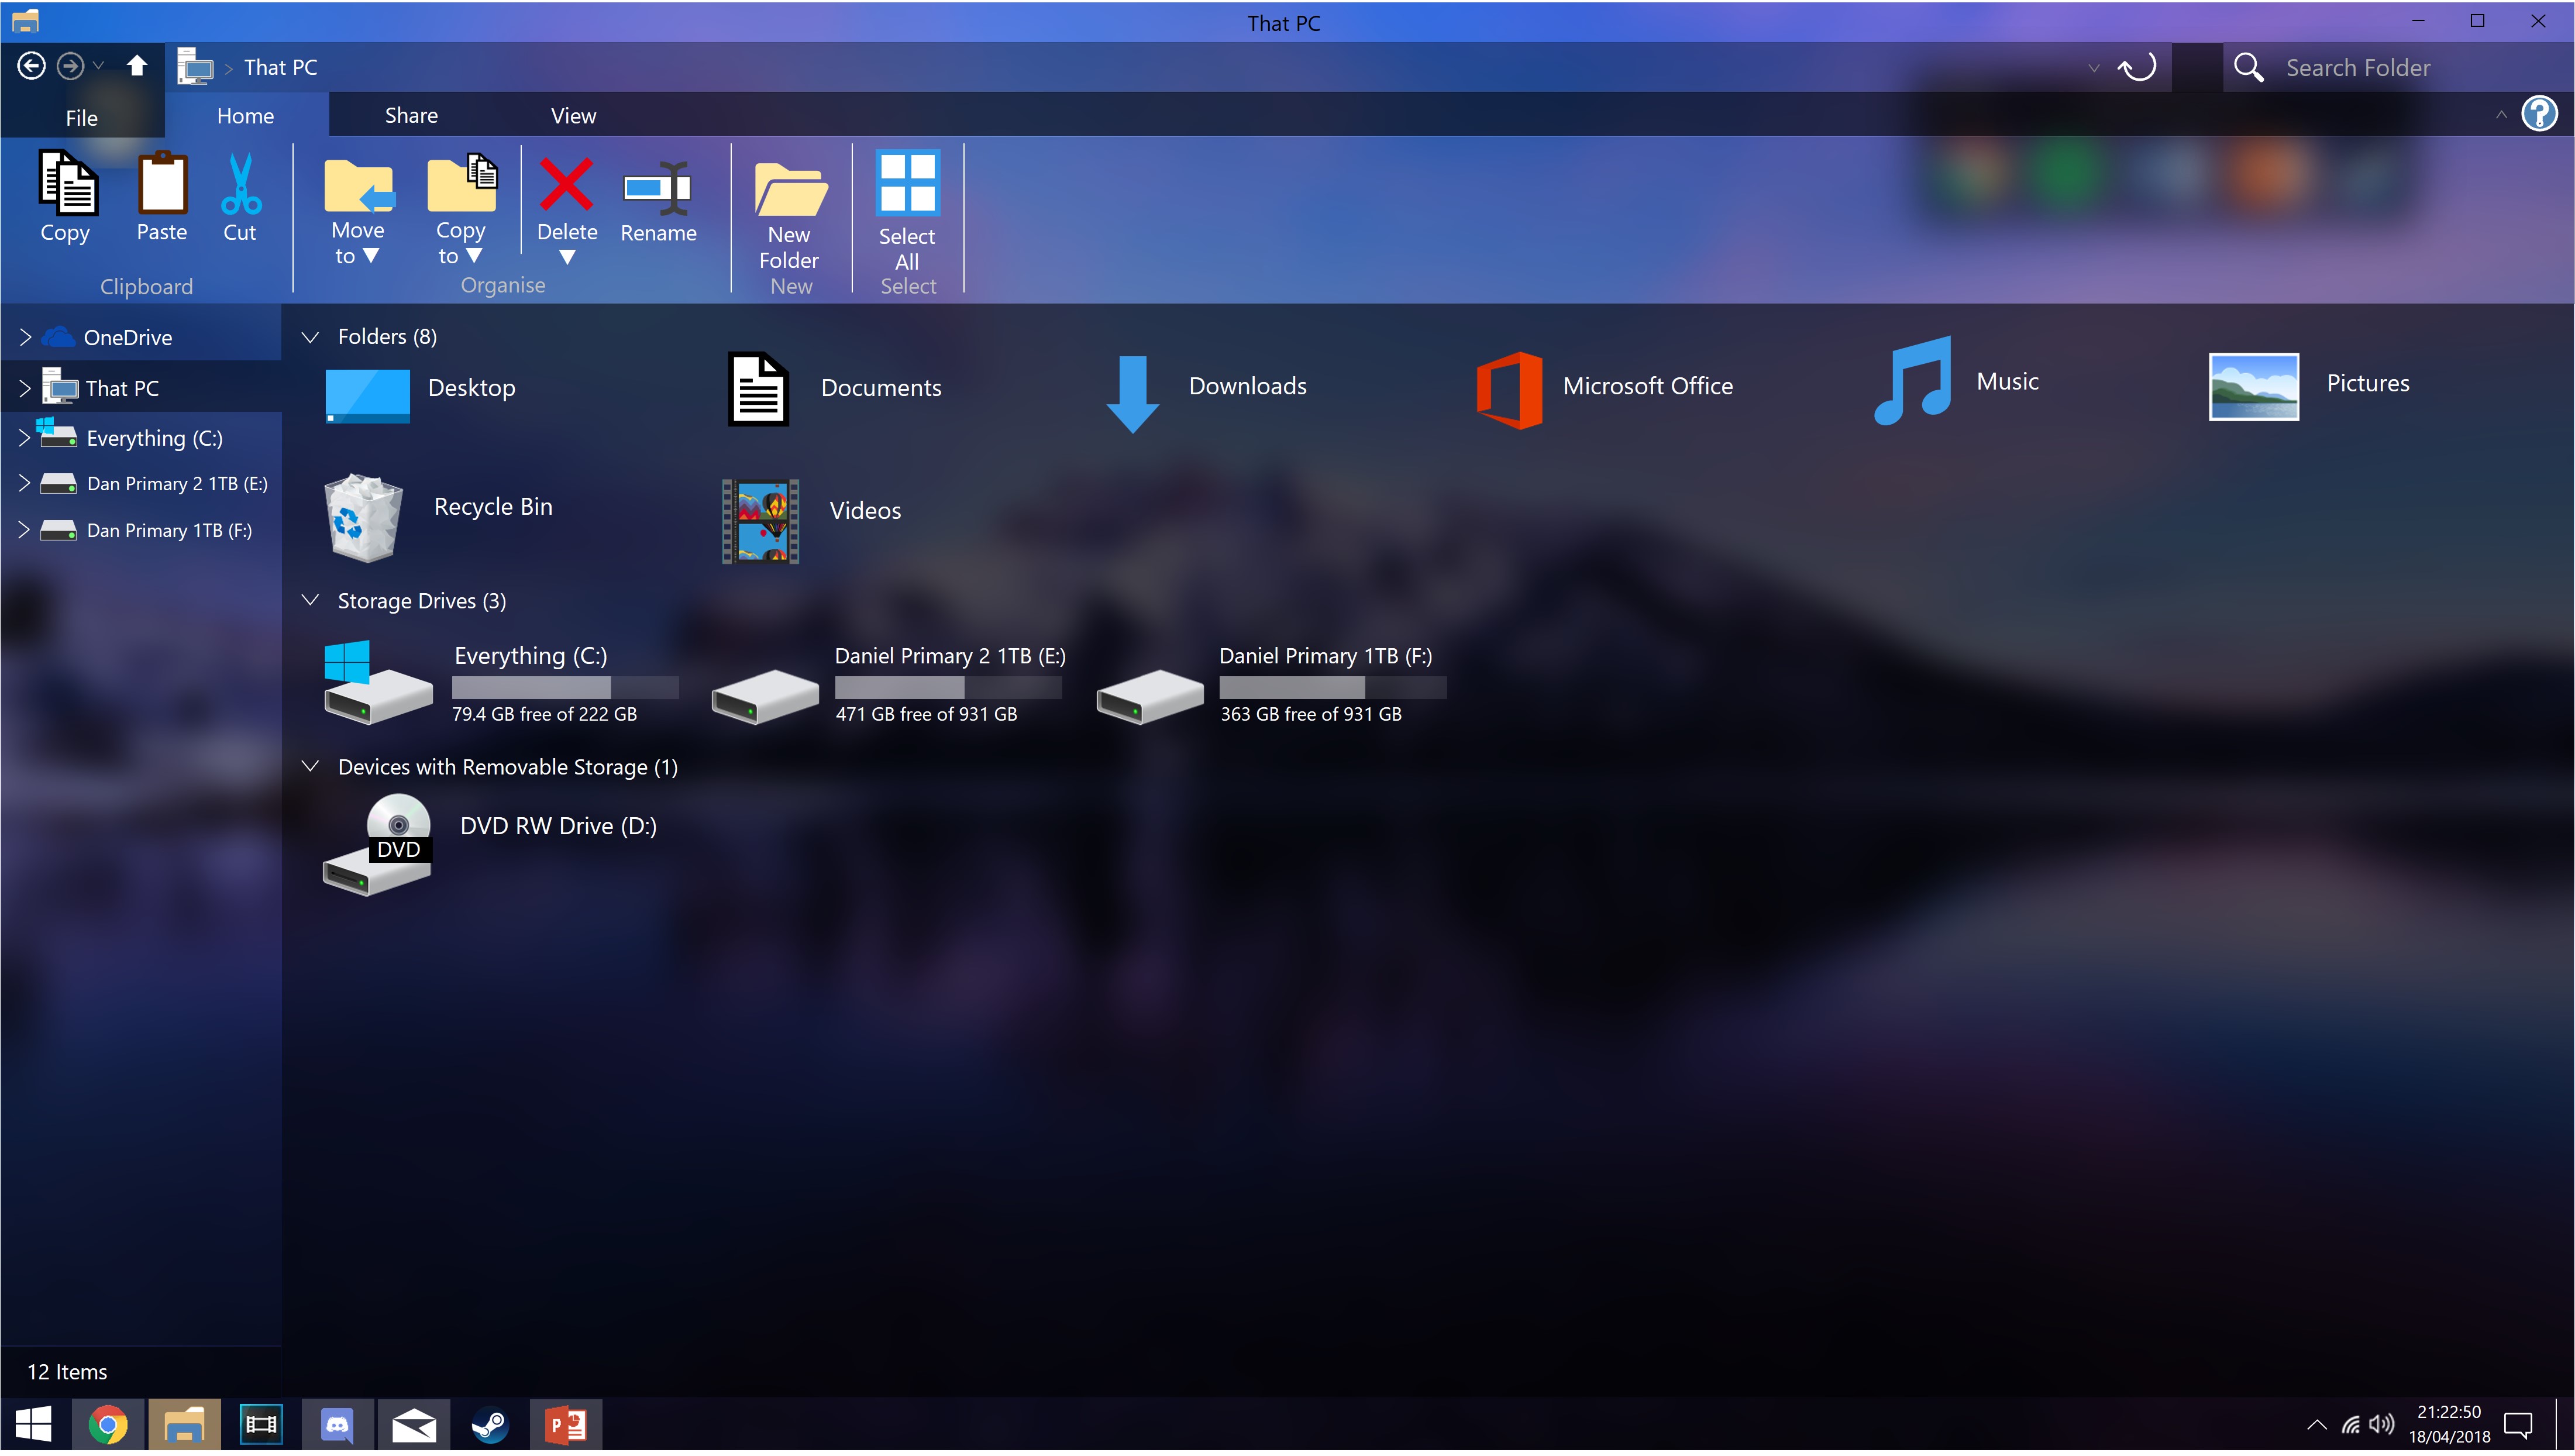Click the Paste clipboard icon
The width and height of the screenshot is (2575, 1456).
click(162, 183)
